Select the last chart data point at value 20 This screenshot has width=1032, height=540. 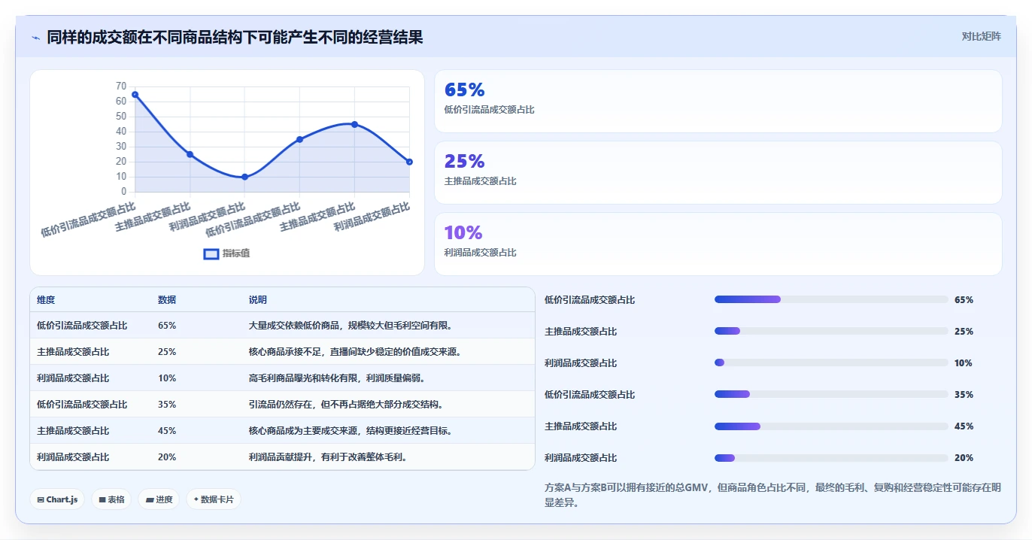(x=409, y=162)
